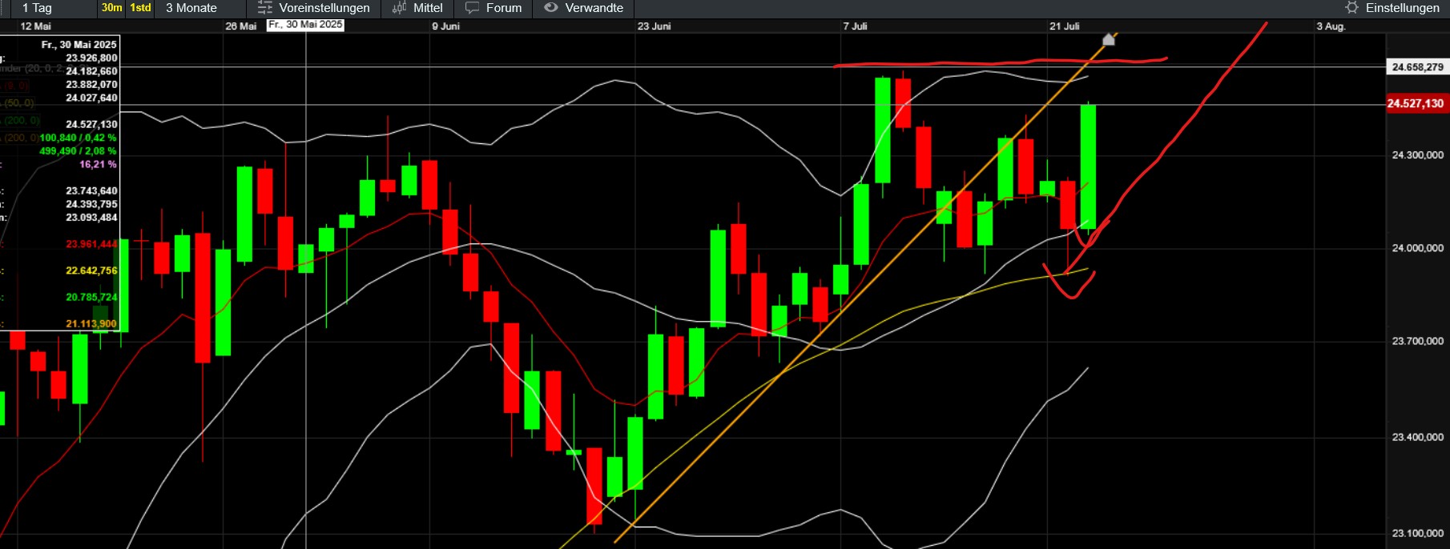1450x549 pixels.
Task: Click the red tooltip value 23.961,444
Action: [91, 244]
